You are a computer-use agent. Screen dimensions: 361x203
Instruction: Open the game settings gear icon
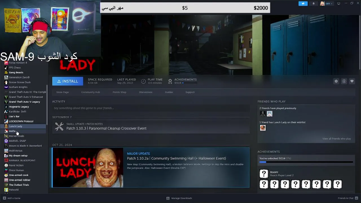pos(336,81)
